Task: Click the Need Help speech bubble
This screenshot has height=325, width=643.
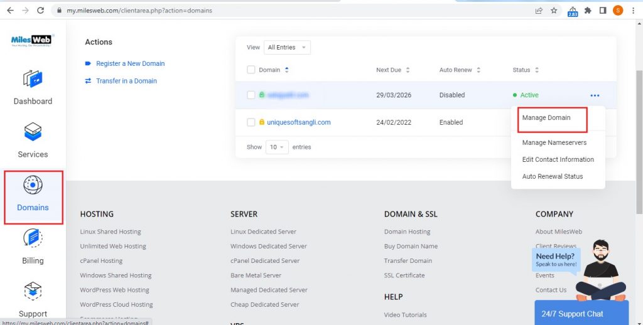Action: 556,259
